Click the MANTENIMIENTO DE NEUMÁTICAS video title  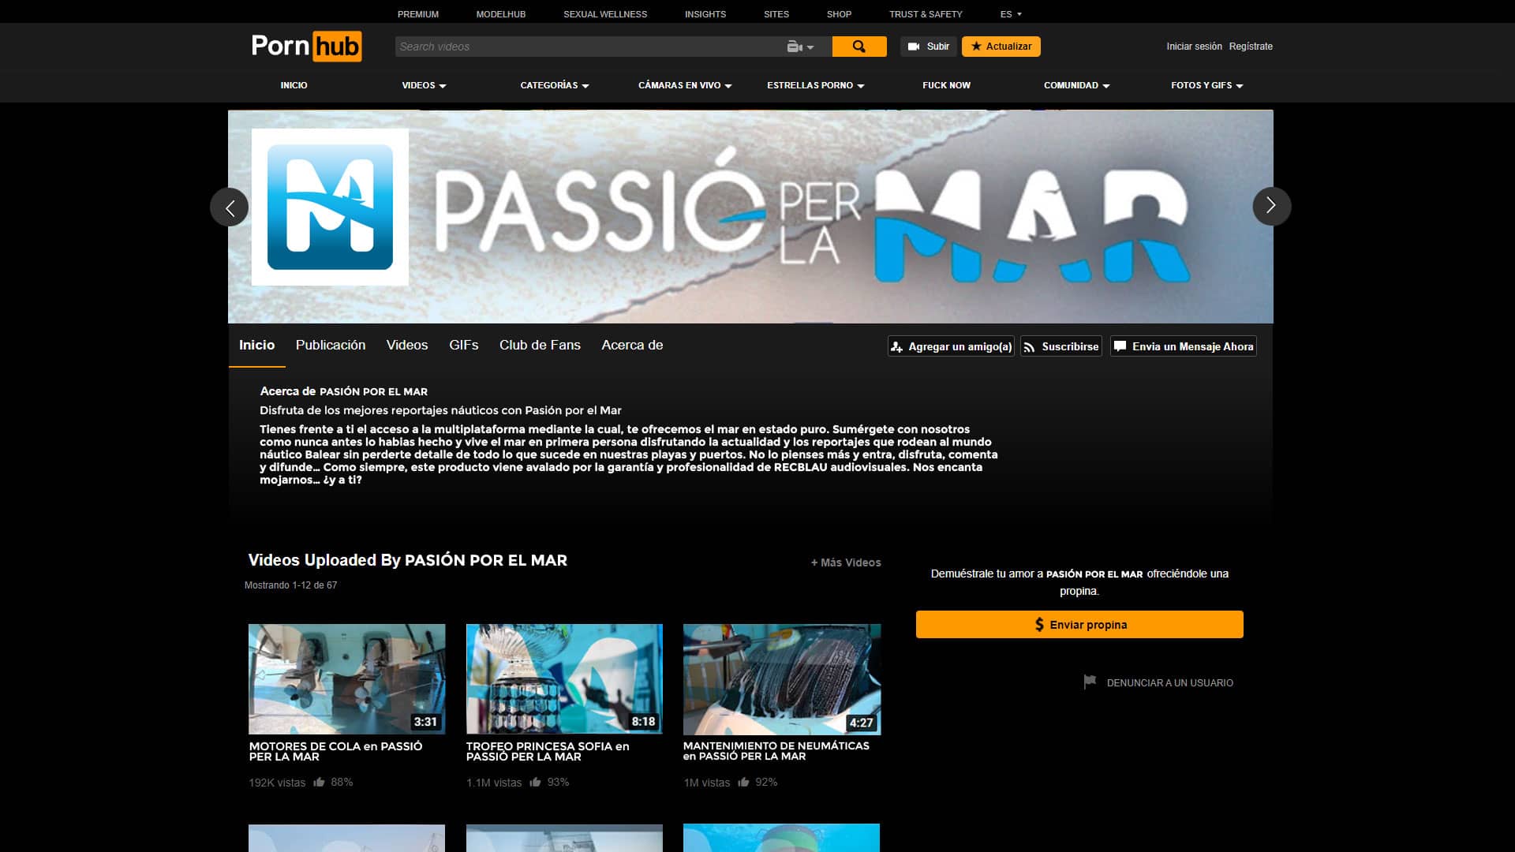point(776,751)
